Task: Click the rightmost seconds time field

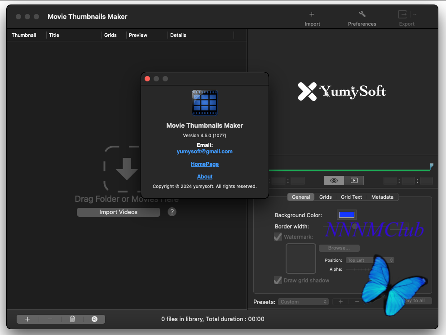Action: click(426, 181)
